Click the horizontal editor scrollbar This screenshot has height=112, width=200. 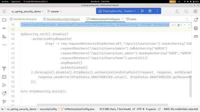102,105
